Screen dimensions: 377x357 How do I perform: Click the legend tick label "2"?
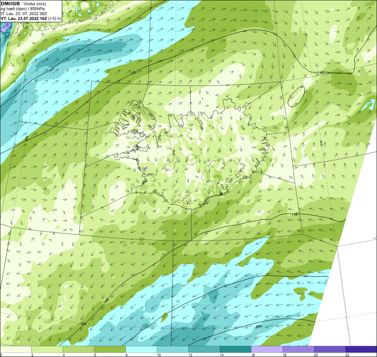tap(32, 355)
